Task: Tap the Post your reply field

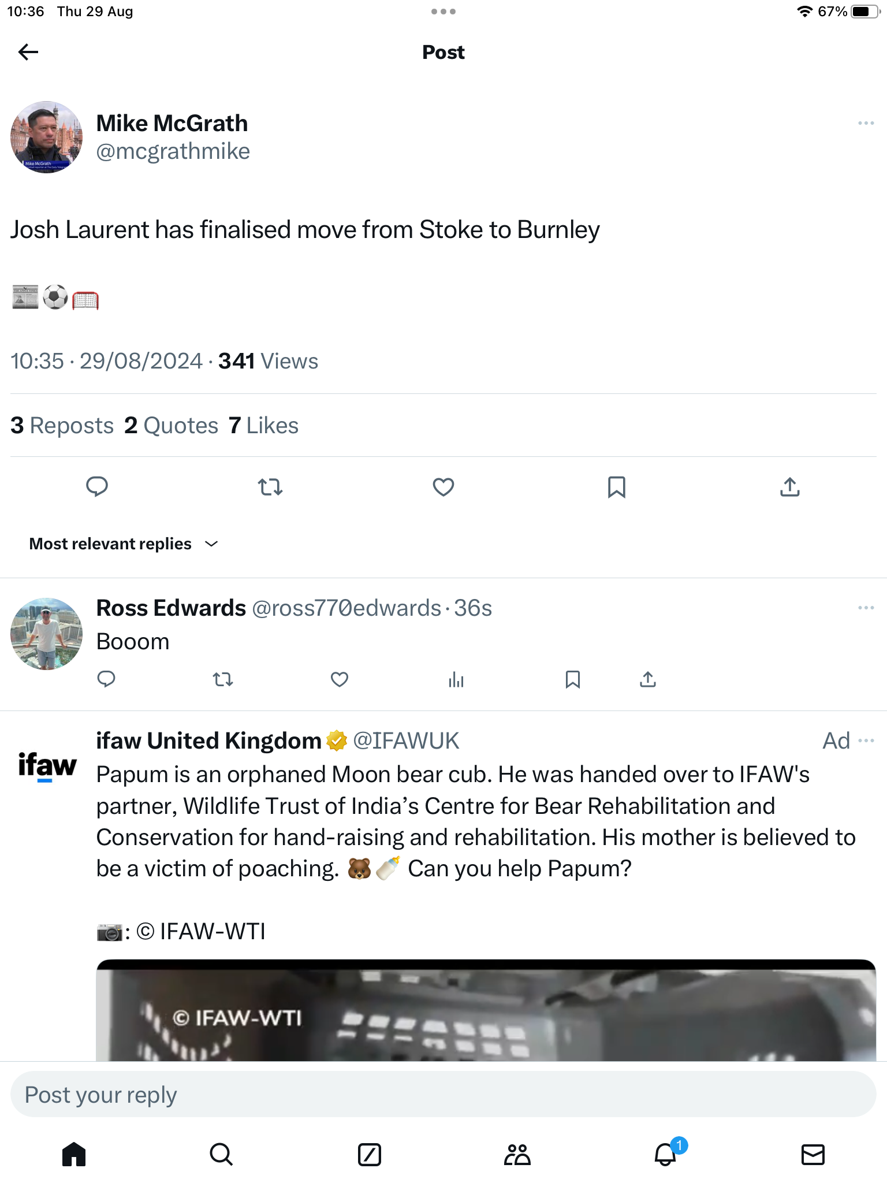Action: tap(443, 1095)
